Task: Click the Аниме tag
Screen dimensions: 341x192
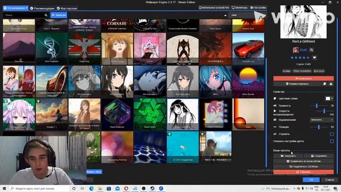Action: [x=287, y=71]
